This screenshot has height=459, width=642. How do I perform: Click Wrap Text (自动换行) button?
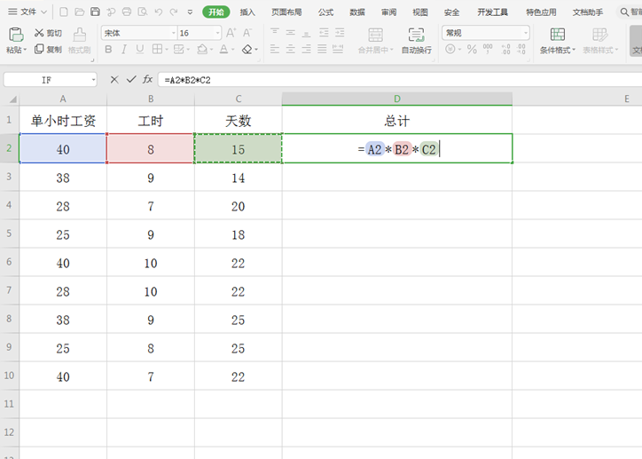[x=417, y=41]
